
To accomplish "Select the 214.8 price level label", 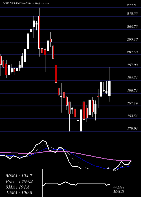I will [x=131, y=5].
